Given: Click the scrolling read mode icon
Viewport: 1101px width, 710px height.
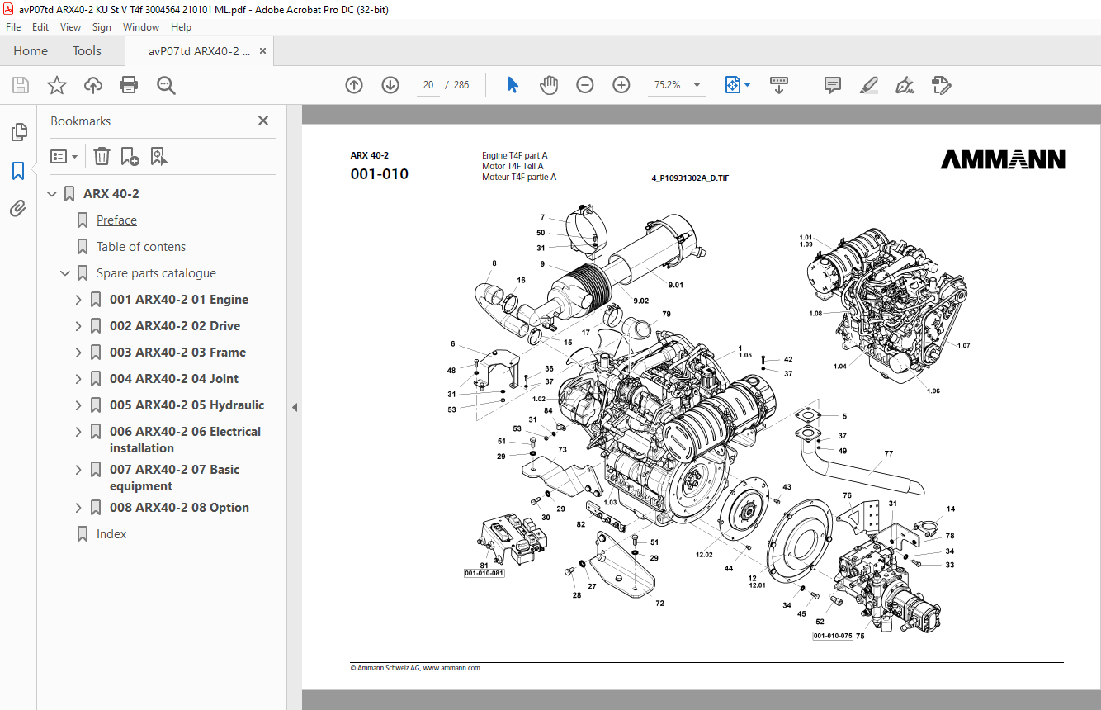Looking at the screenshot, I should click(x=779, y=85).
